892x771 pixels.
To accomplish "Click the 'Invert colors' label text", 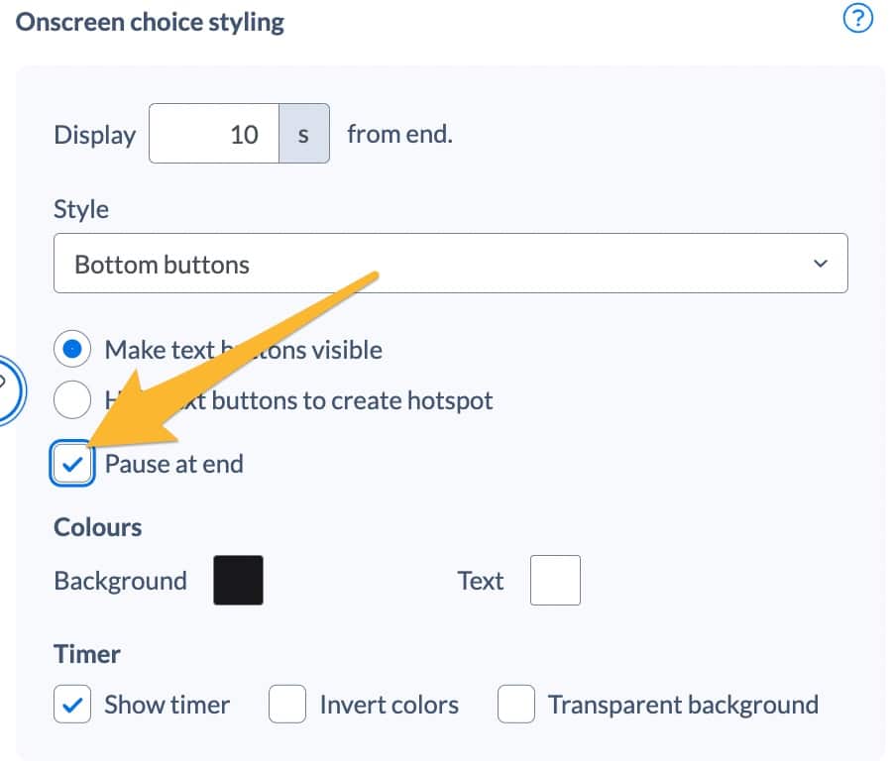I will coord(390,705).
